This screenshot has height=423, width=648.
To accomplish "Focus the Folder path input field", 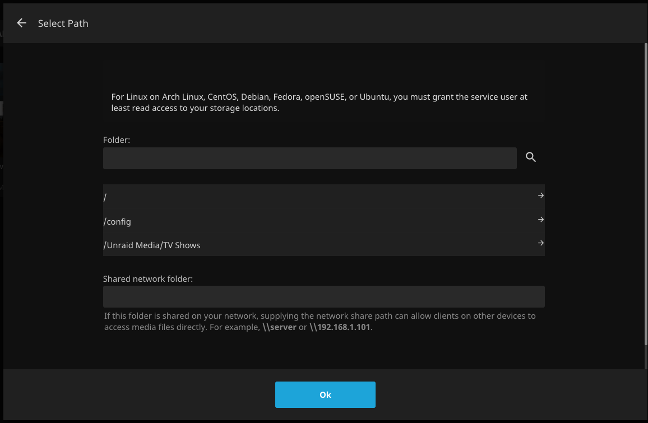I will click(309, 159).
